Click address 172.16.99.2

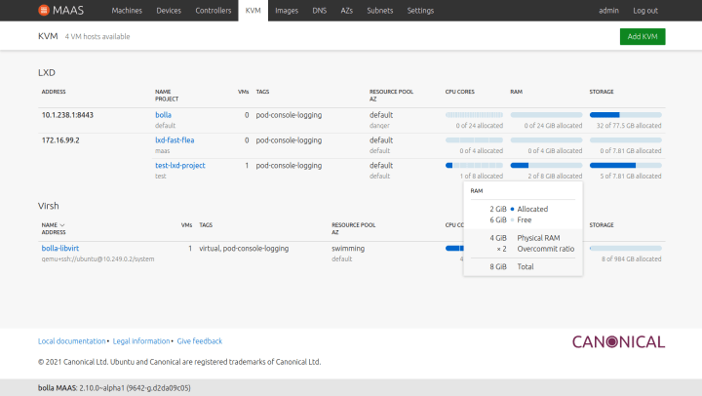60,139
